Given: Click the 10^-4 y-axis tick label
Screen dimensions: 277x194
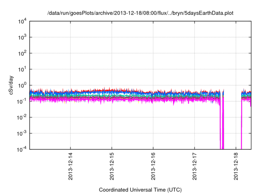Looking at the screenshot, I should 22,149.
